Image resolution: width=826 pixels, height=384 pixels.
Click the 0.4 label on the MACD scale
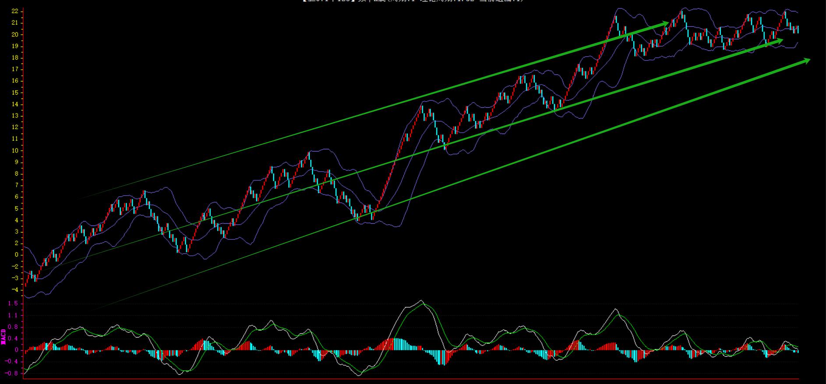(x=13, y=338)
